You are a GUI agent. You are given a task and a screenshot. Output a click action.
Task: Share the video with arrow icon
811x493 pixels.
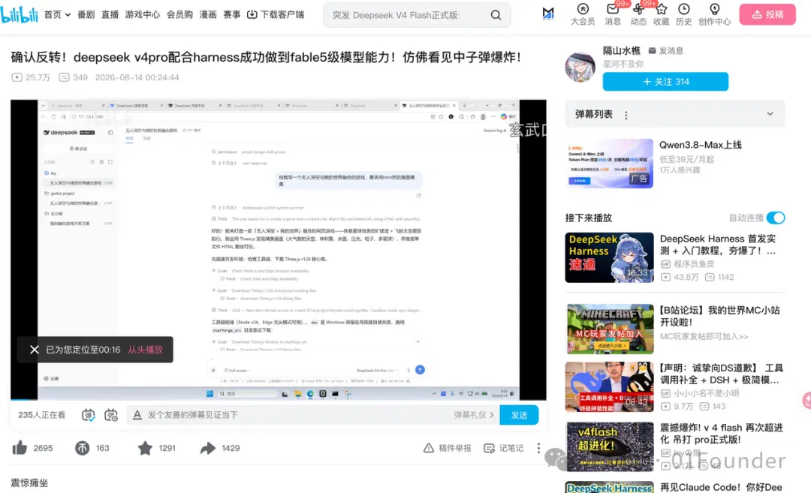pyautogui.click(x=208, y=448)
